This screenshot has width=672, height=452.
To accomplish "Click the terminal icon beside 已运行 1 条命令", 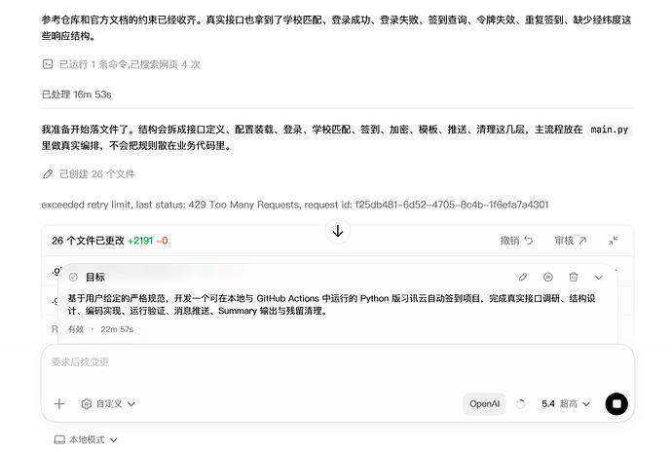I will tap(48, 64).
